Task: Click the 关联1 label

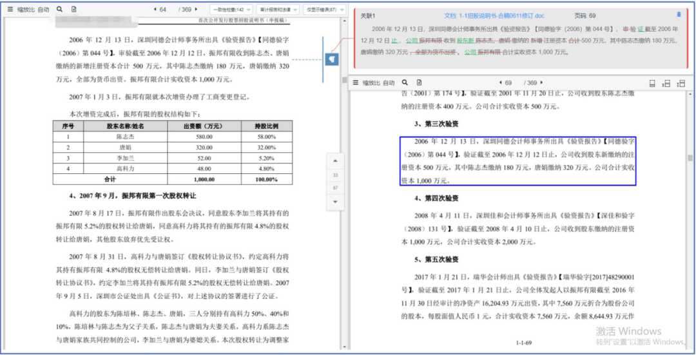Action: (367, 15)
